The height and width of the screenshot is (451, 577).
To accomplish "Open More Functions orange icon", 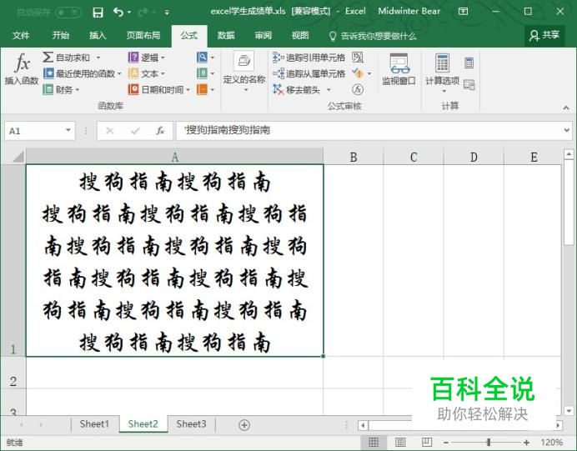I will pyautogui.click(x=202, y=89).
